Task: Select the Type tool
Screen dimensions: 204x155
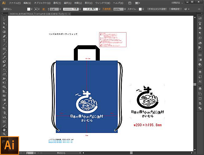Action: pos(4,41)
